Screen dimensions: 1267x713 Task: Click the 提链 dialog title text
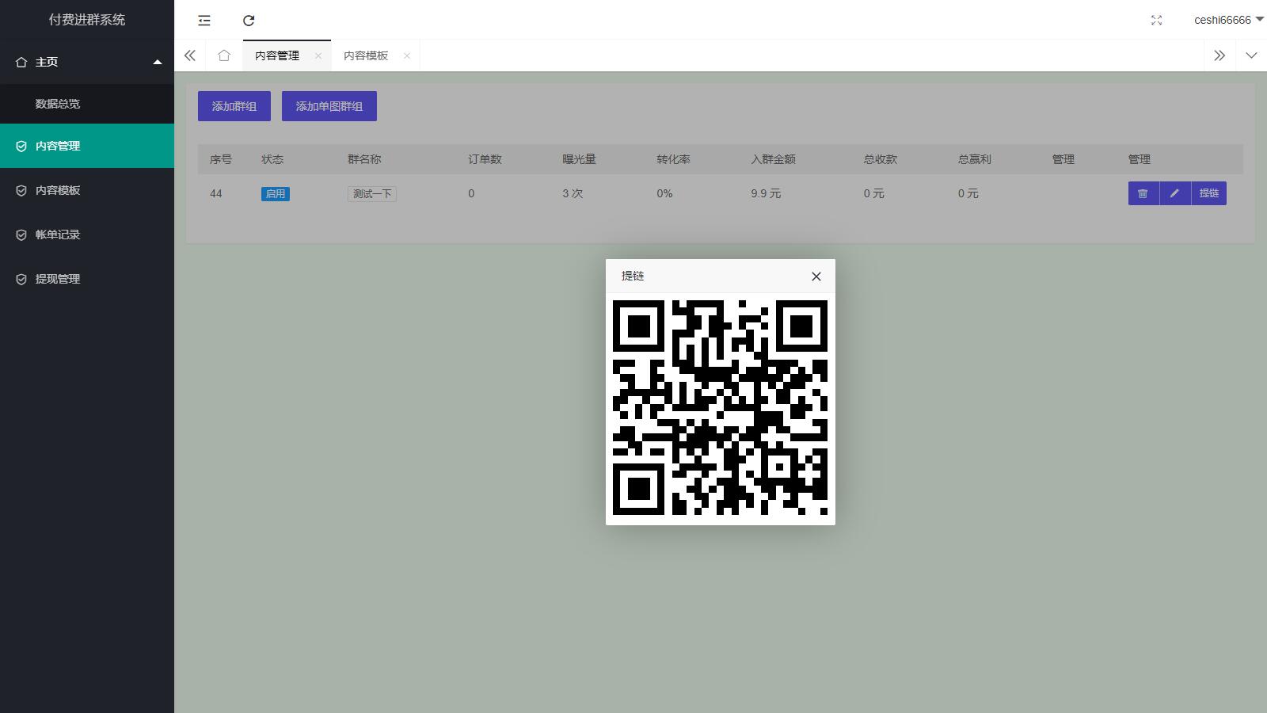(633, 276)
